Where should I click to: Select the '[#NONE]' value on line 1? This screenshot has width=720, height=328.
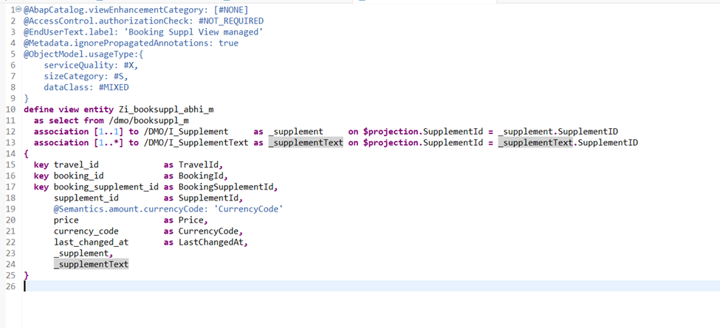[231, 10]
